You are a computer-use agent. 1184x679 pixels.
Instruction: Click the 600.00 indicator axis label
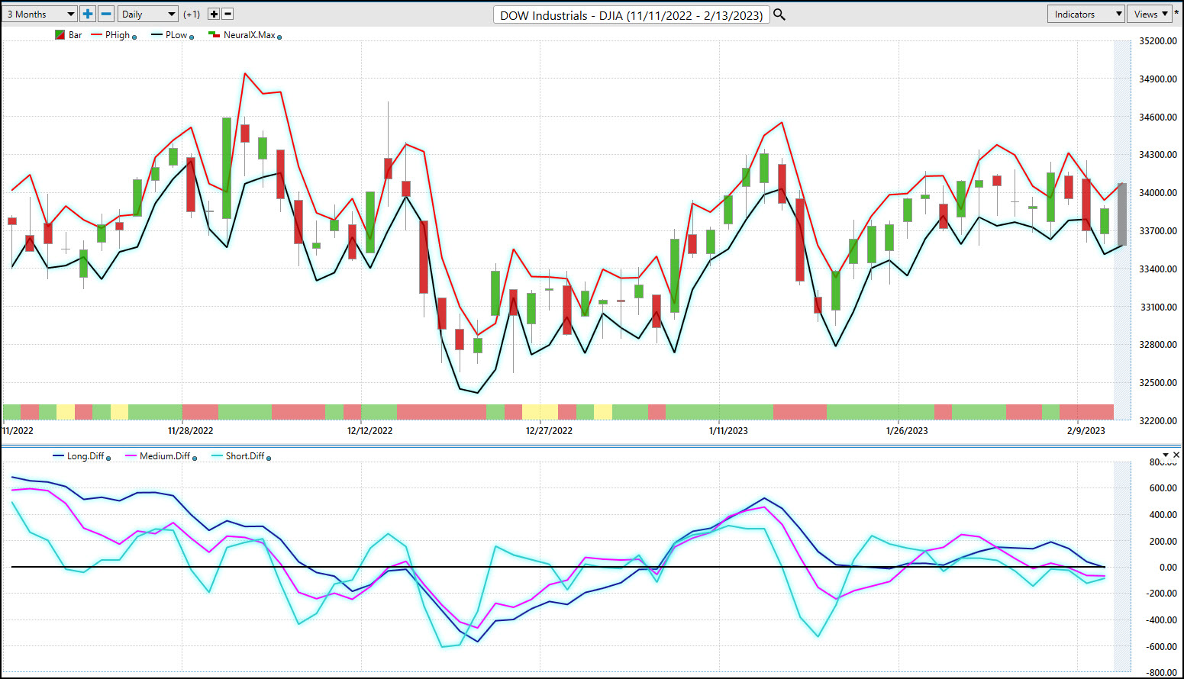coord(1163,488)
